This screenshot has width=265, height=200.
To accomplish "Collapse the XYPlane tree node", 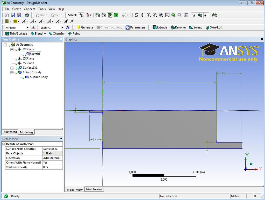I will (12, 49).
